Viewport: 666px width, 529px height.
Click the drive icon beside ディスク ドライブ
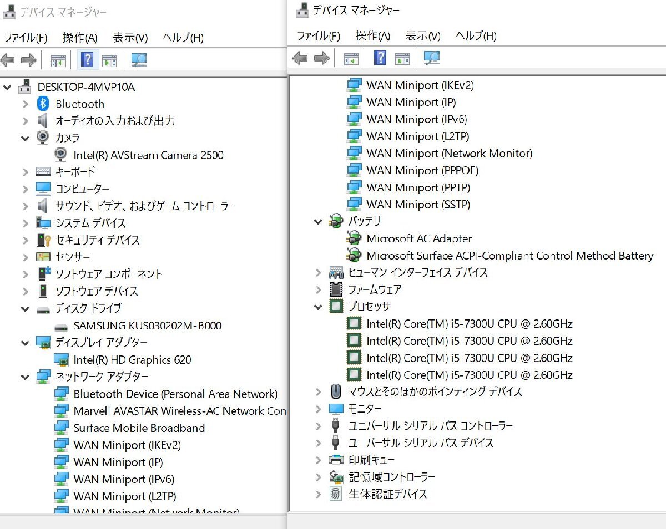tap(43, 309)
